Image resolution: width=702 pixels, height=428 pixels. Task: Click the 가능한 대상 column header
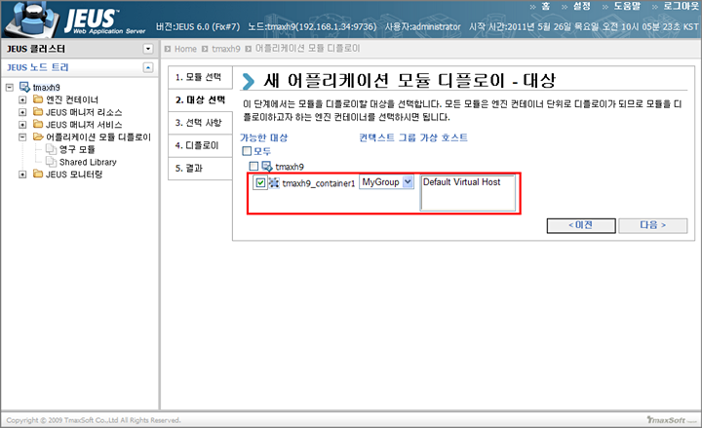263,137
